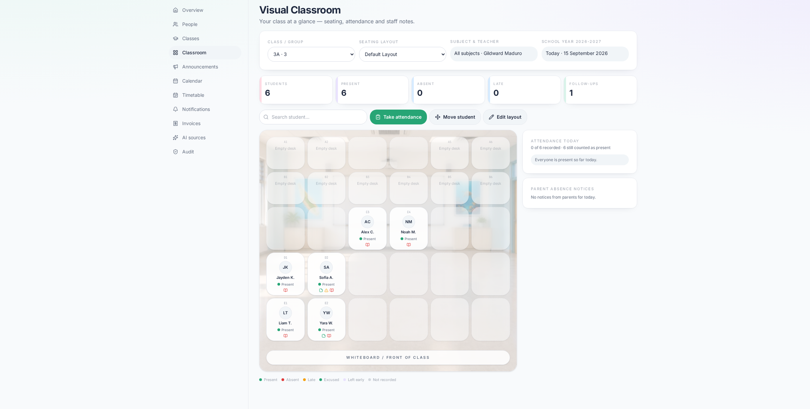Click the Calendar icon in the sidebar
810x409 pixels.
click(x=175, y=81)
